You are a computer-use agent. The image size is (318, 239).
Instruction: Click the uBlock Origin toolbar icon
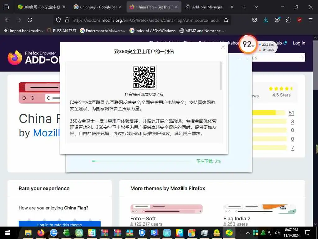tap(299, 20)
